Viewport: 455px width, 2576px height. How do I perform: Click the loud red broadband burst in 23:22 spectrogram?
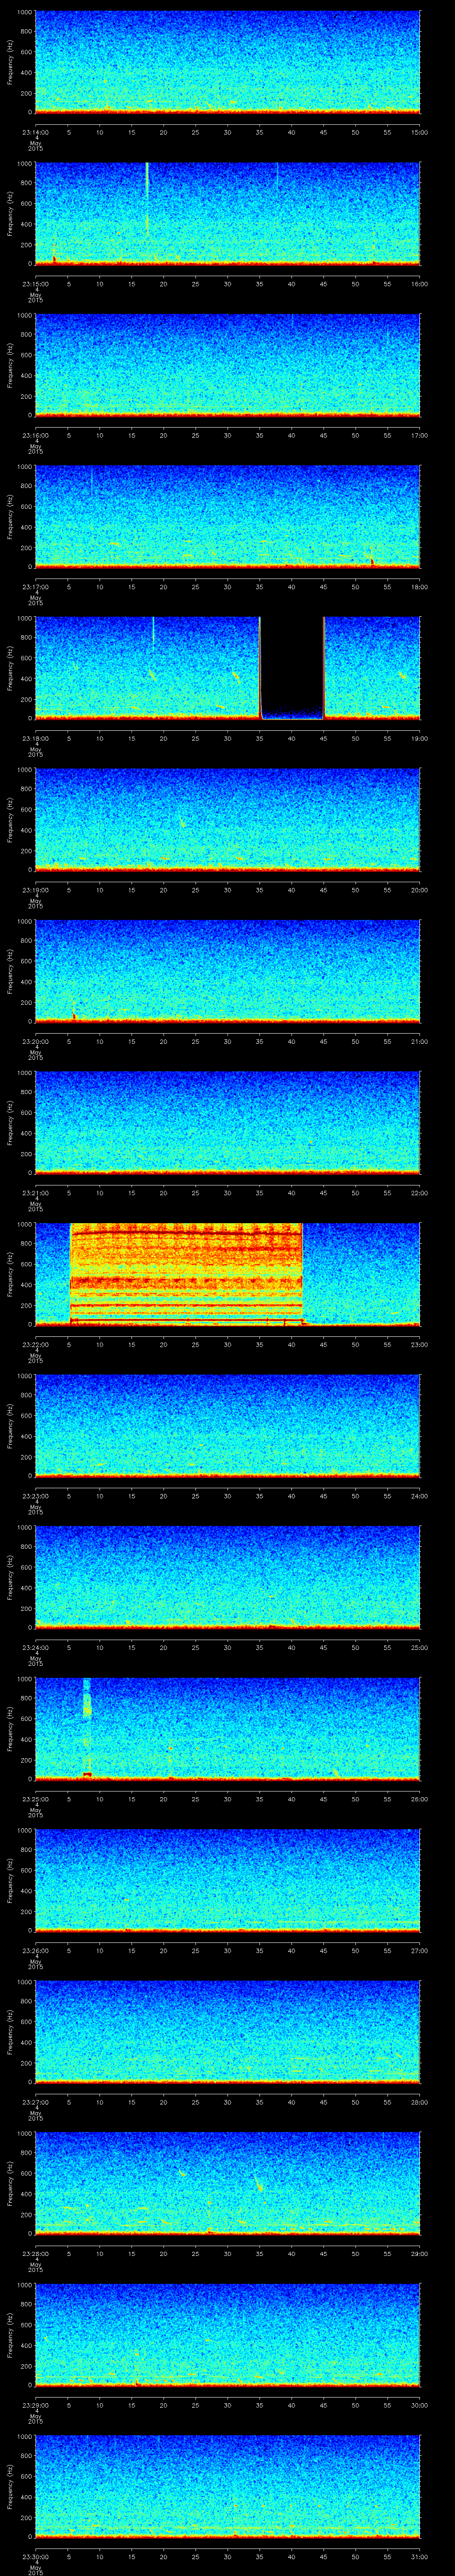[186, 1273]
